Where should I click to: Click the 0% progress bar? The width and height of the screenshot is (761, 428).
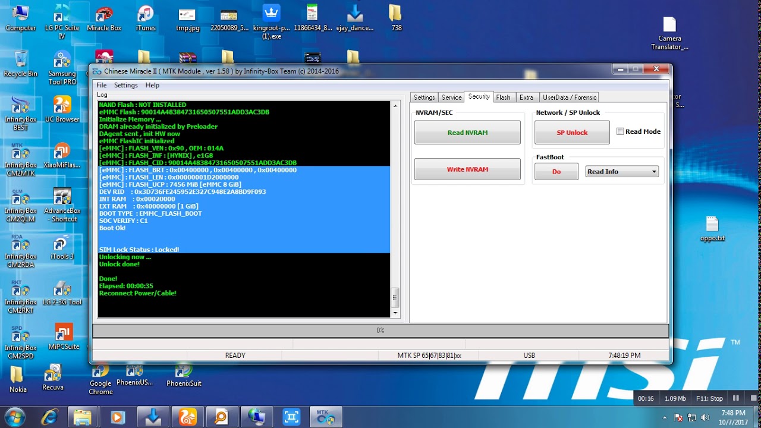click(380, 330)
